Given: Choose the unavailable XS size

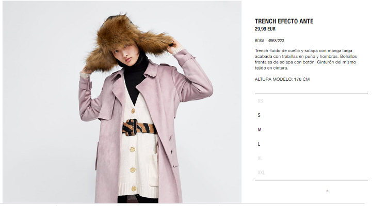Looking at the screenshot, I should 260,101.
